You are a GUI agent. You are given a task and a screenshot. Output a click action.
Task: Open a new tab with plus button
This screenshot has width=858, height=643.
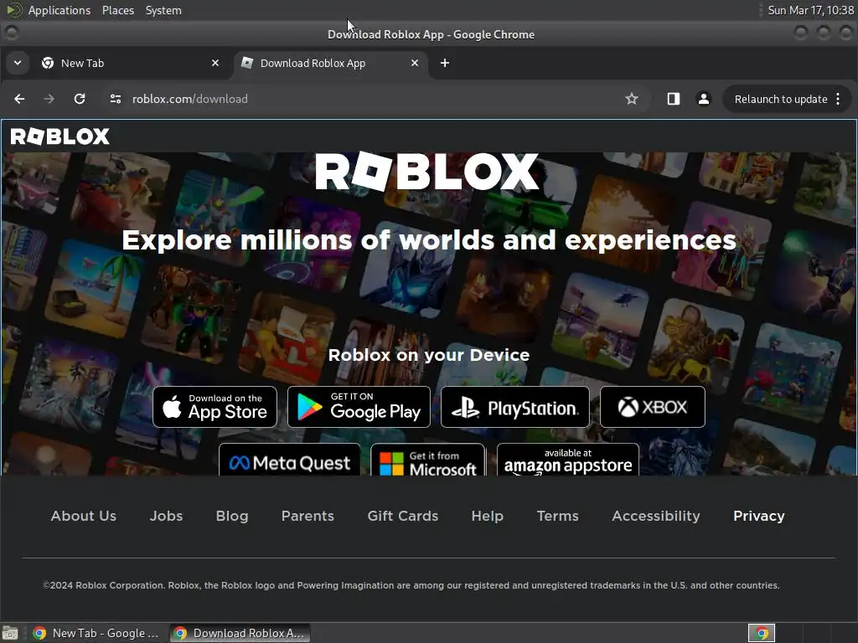pyautogui.click(x=445, y=63)
